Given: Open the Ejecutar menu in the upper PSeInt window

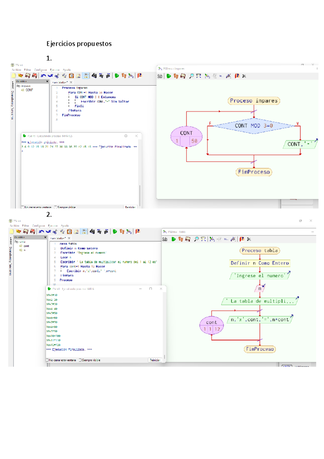Looking at the screenshot, I should click(x=55, y=70).
